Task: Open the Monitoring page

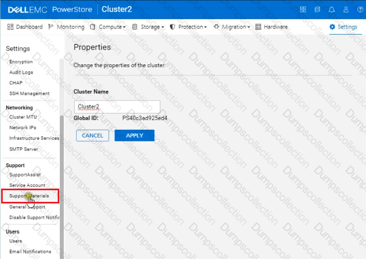Action: pos(67,27)
